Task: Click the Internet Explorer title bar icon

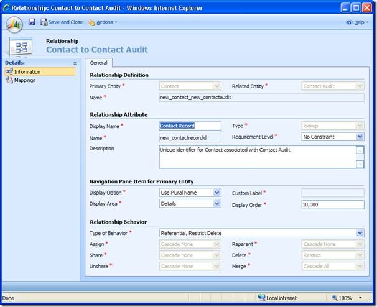Action: [6, 7]
